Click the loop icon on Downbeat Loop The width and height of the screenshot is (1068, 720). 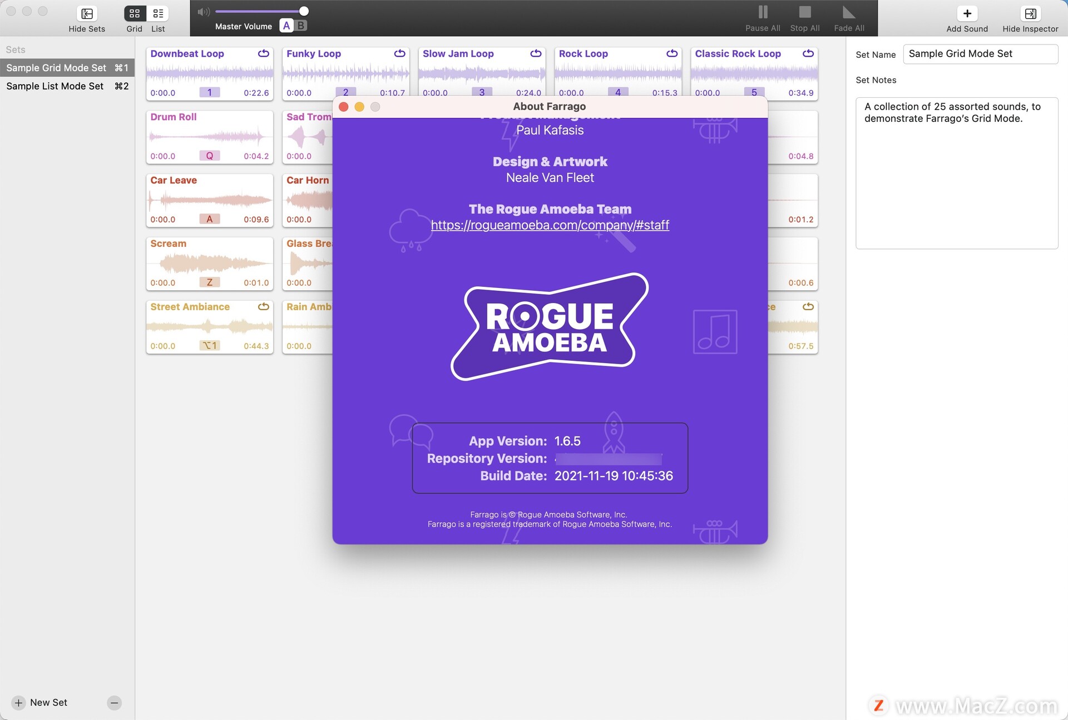click(x=264, y=53)
